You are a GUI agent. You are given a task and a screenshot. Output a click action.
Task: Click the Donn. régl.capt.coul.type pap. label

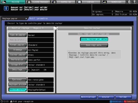tap(94, 34)
